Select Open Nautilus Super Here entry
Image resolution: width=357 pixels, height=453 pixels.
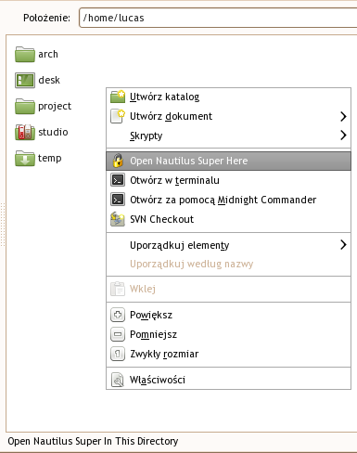click(229, 161)
